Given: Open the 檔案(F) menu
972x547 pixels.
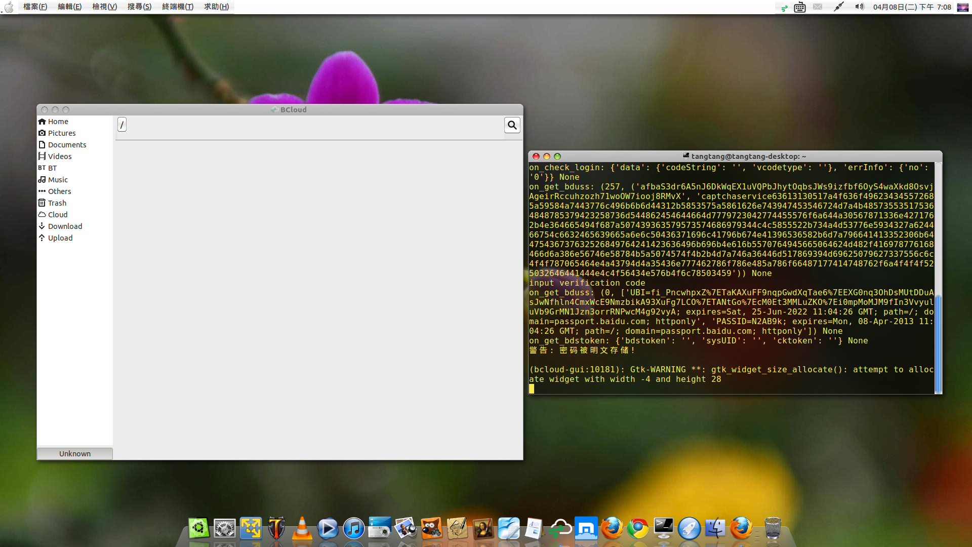Looking at the screenshot, I should pyautogui.click(x=35, y=7).
